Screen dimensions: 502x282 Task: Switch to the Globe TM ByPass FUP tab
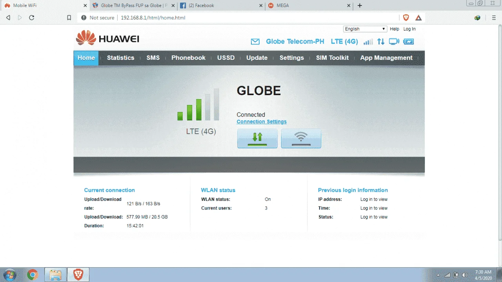[x=133, y=5]
